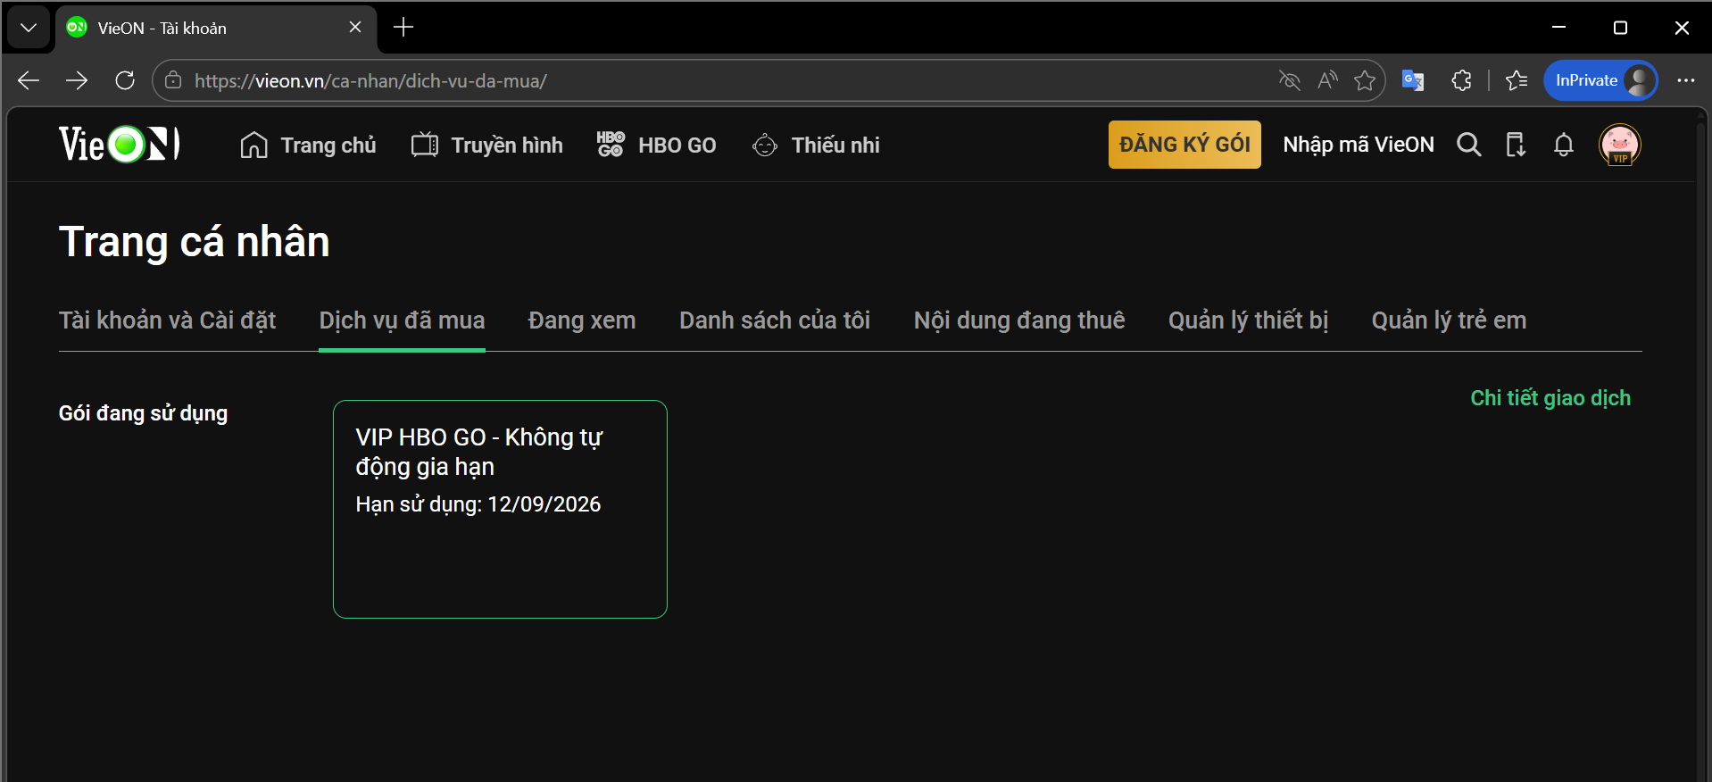The image size is (1712, 782).
Task: Switch to Tài khoản và Cài đặt tab
Action: point(167,320)
